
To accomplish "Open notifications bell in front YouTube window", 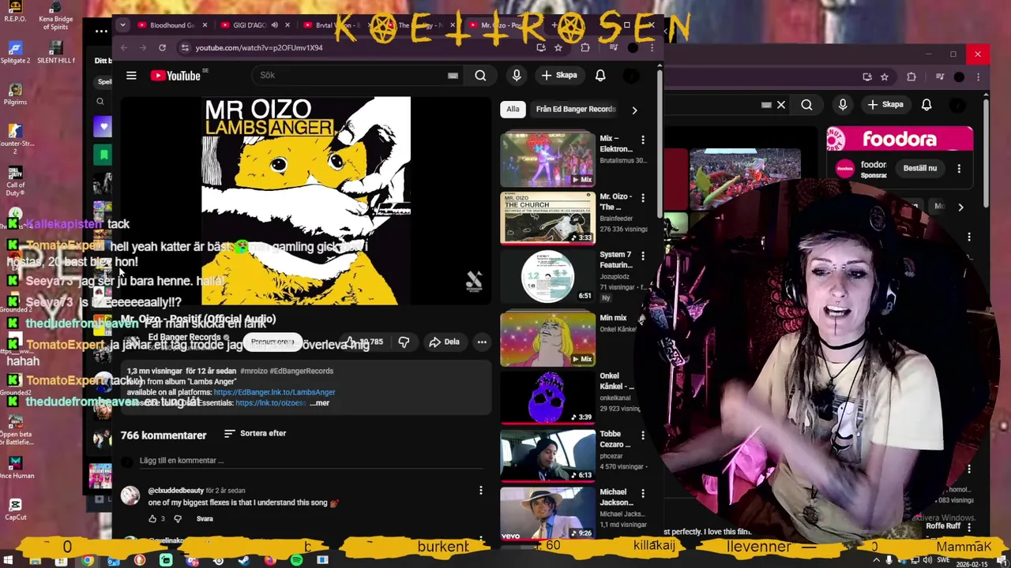I will pos(600,75).
